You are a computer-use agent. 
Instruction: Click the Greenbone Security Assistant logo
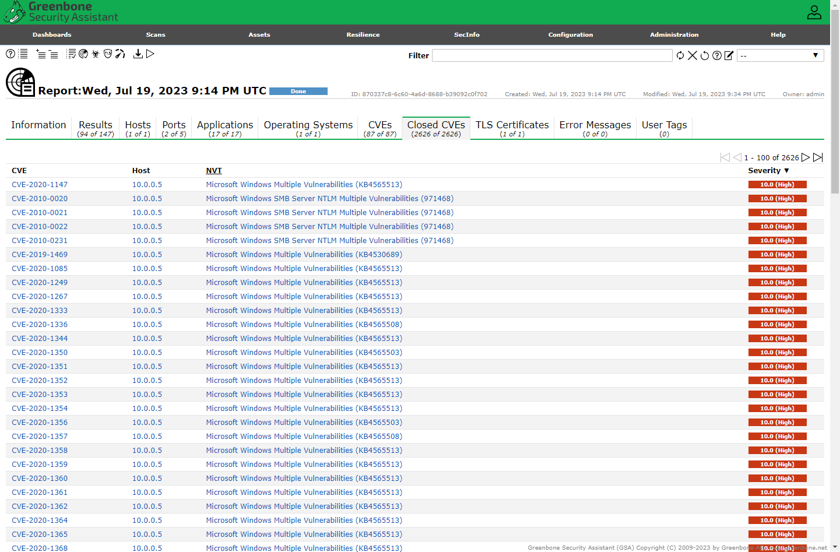coord(61,12)
